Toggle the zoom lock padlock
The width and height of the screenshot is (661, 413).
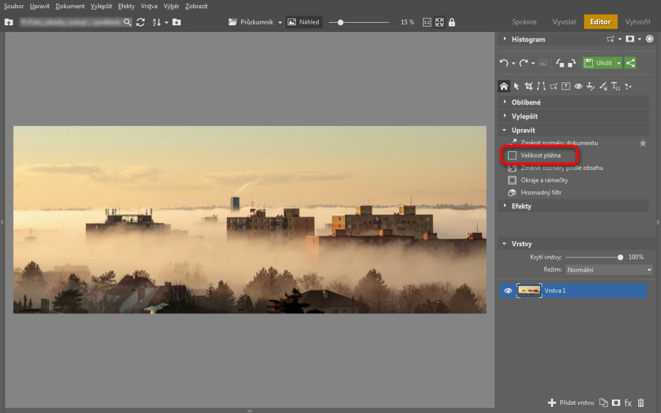[x=451, y=22]
